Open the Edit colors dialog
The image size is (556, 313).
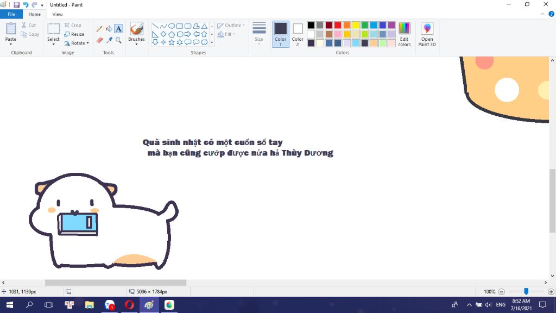pyautogui.click(x=404, y=34)
